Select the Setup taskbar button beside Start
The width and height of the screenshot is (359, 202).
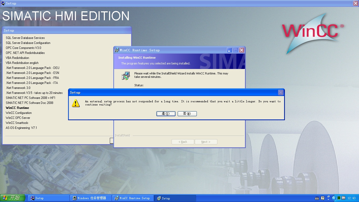49,198
